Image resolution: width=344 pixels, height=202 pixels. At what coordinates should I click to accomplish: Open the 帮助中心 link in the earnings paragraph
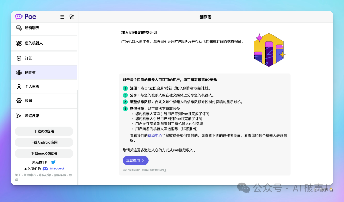155,136
